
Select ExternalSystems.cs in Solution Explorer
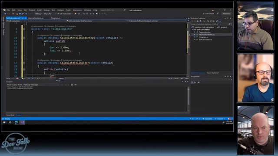207,35
